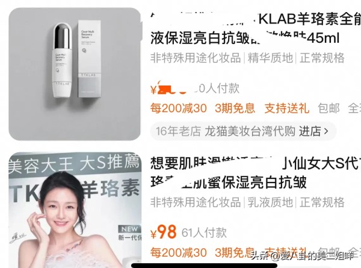Open the TKLAB serum product thumbnail
The width and height of the screenshot is (361, 268).
point(75,74)
